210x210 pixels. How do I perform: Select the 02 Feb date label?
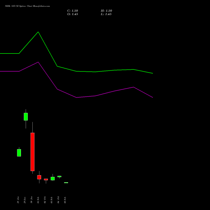click(45, 200)
